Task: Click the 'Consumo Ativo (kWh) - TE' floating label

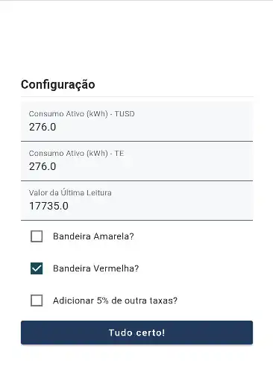Action: (x=76, y=154)
